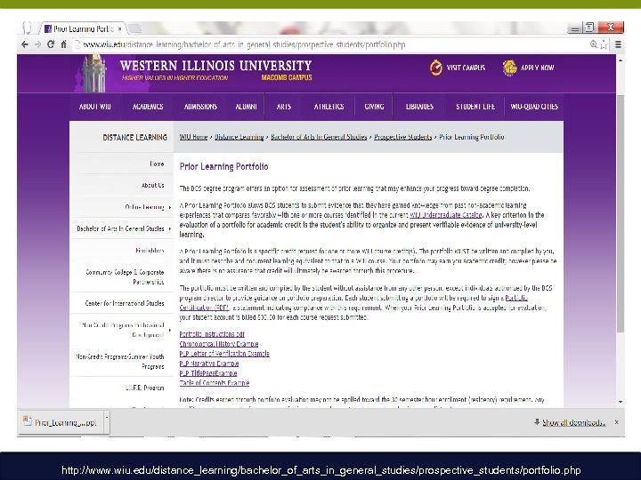This screenshot has width=641, height=480.
Task: Open the About WIU menu
Action: tap(95, 107)
